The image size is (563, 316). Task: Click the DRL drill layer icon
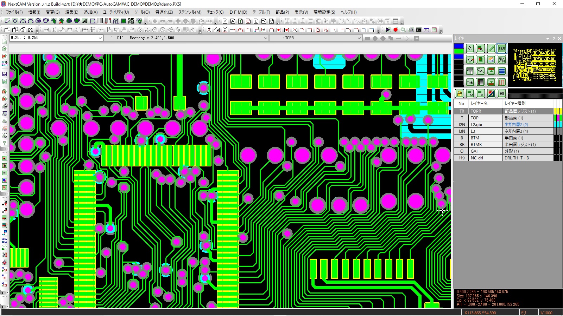501,93
